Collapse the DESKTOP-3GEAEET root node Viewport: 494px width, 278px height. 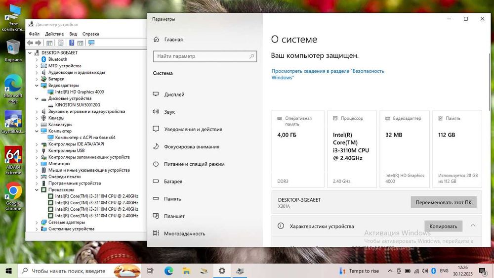30,53
